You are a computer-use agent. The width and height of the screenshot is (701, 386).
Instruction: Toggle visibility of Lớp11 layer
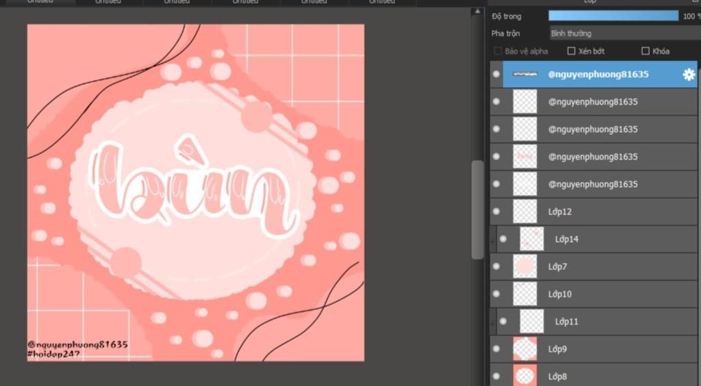point(503,321)
